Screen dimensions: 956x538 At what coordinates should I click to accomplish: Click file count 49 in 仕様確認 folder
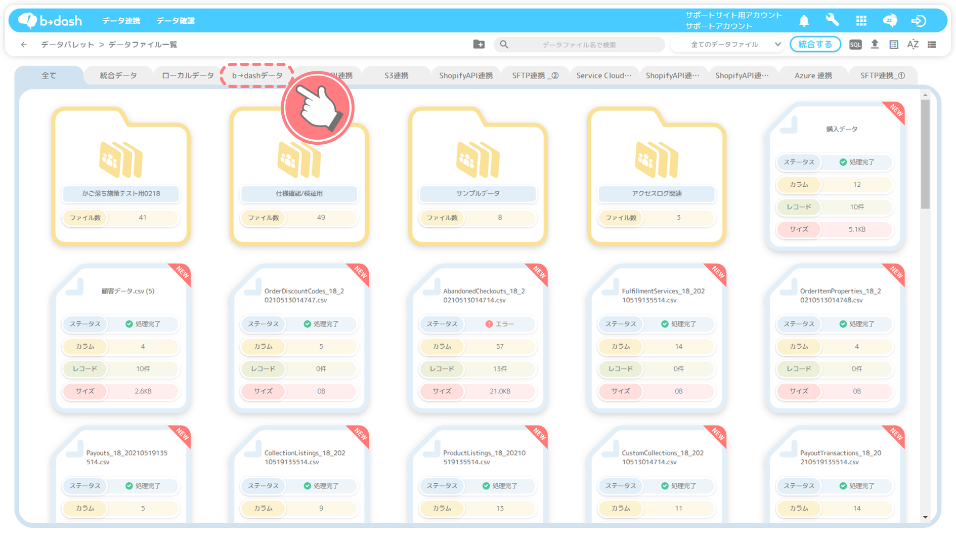[x=321, y=218]
